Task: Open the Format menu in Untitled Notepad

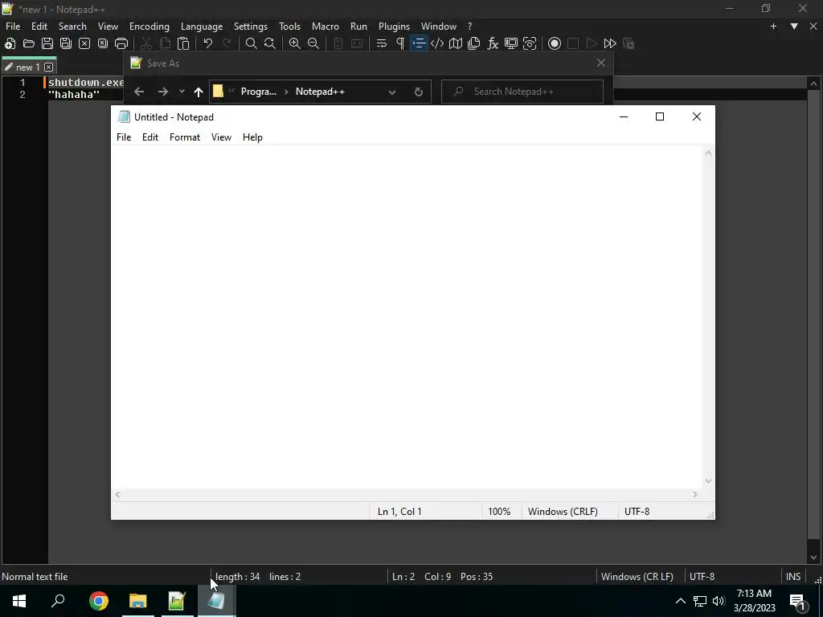Action: [x=185, y=137]
